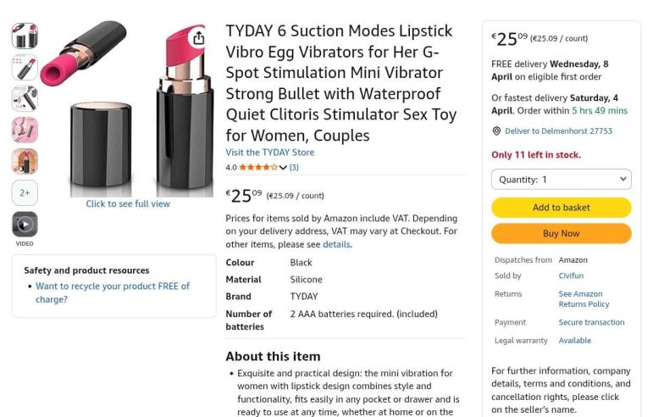Select the second product image thumbnail

click(25, 67)
